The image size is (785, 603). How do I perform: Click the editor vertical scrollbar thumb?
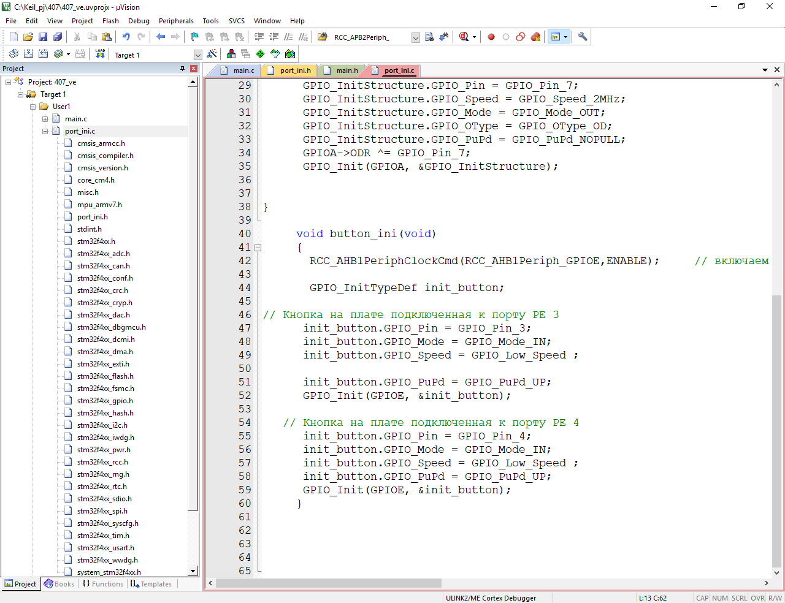tap(777, 431)
